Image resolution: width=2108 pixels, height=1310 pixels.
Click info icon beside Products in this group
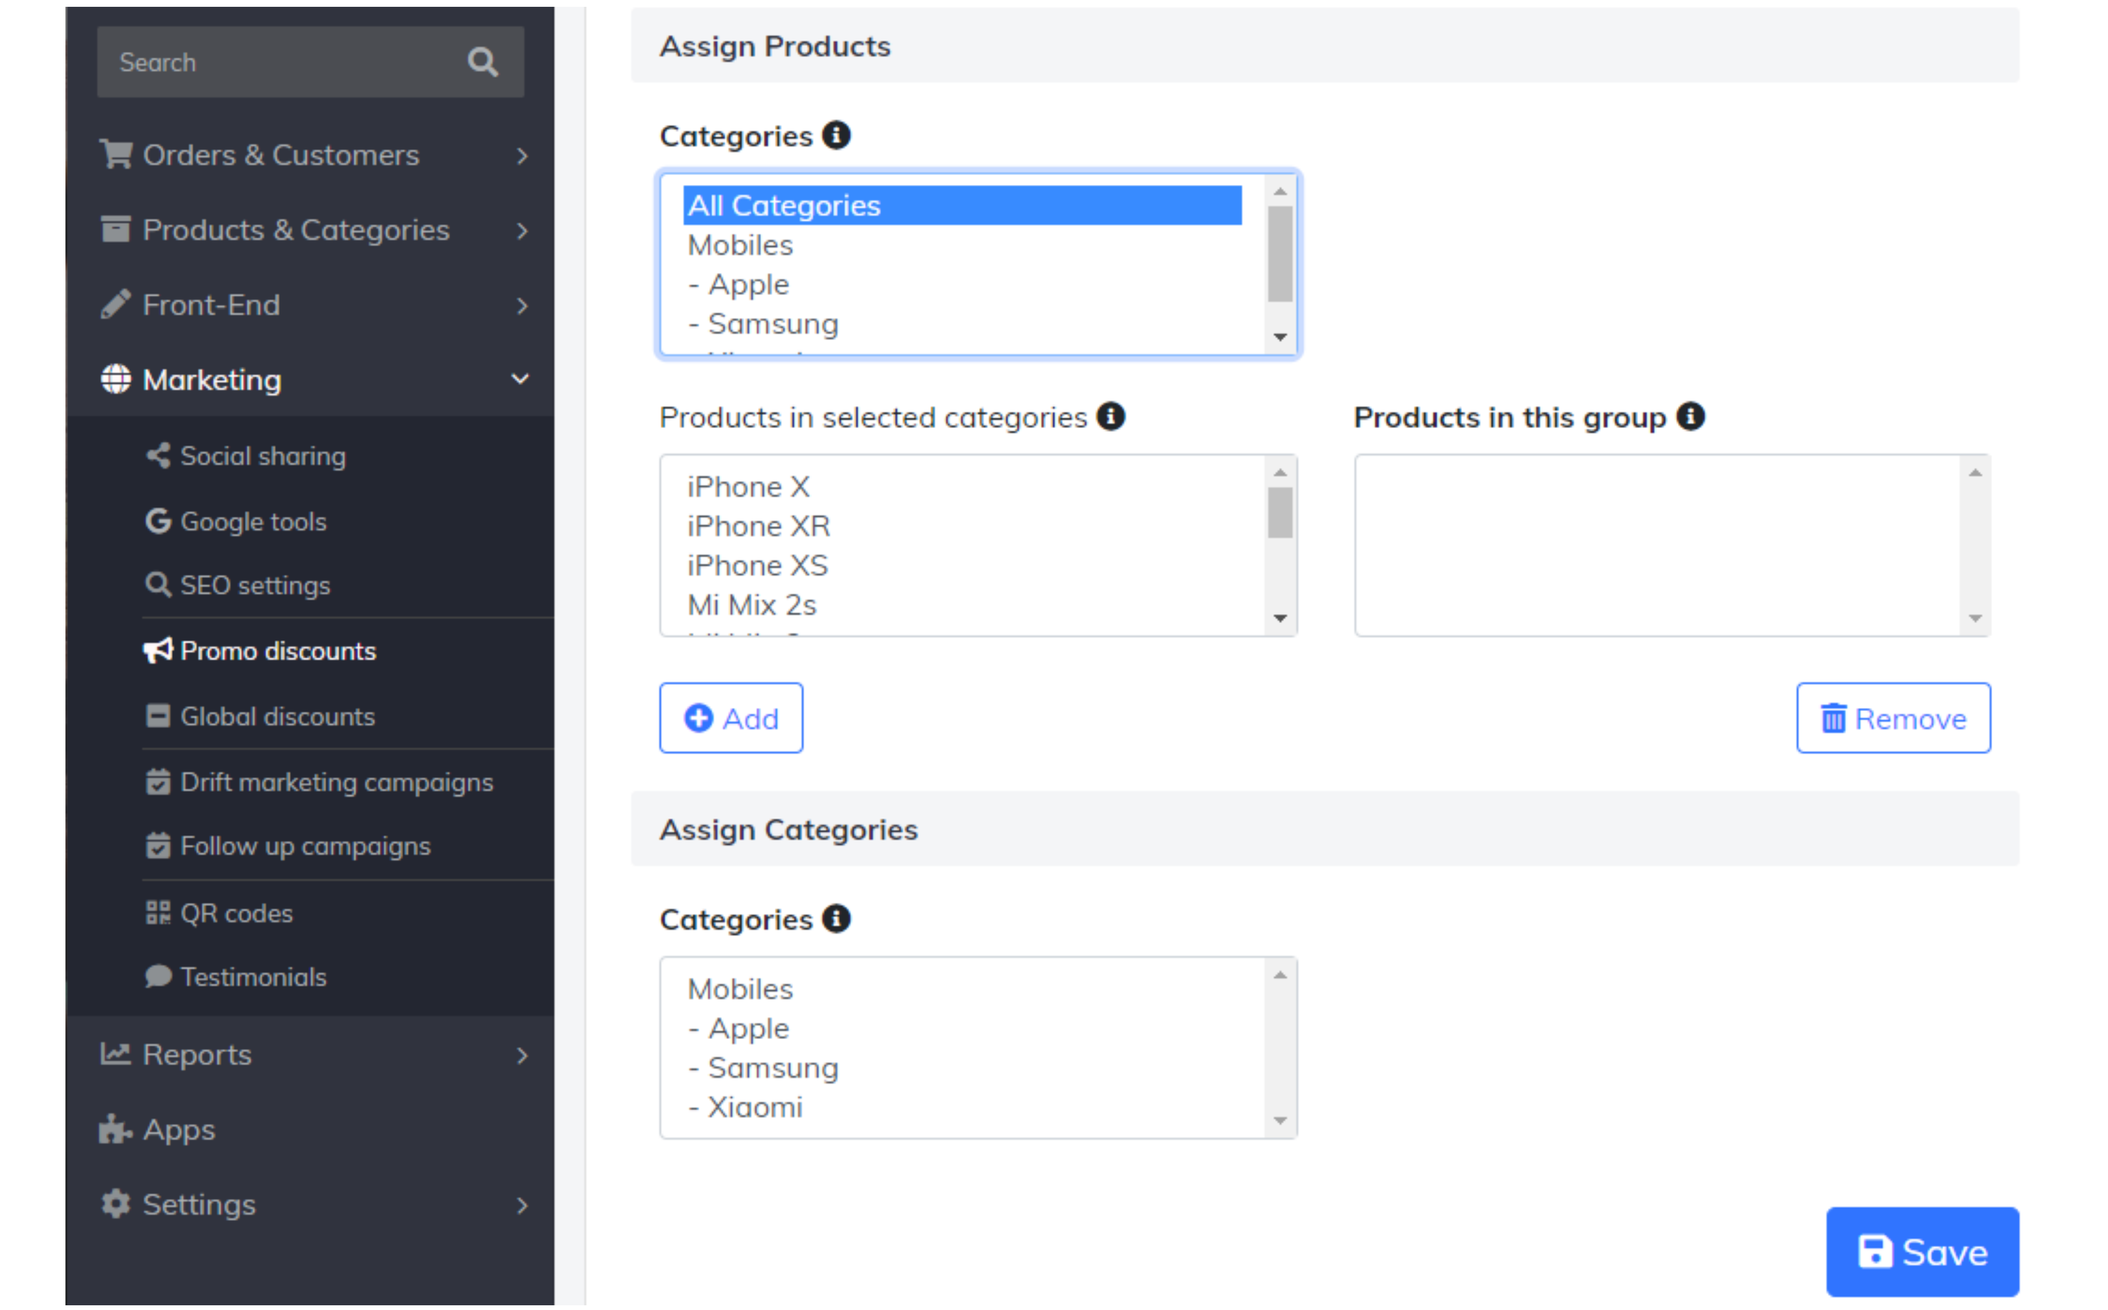click(1689, 417)
